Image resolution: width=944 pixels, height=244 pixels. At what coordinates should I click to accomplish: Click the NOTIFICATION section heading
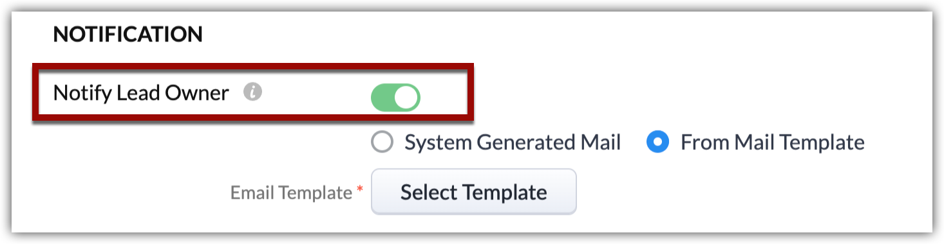point(127,34)
